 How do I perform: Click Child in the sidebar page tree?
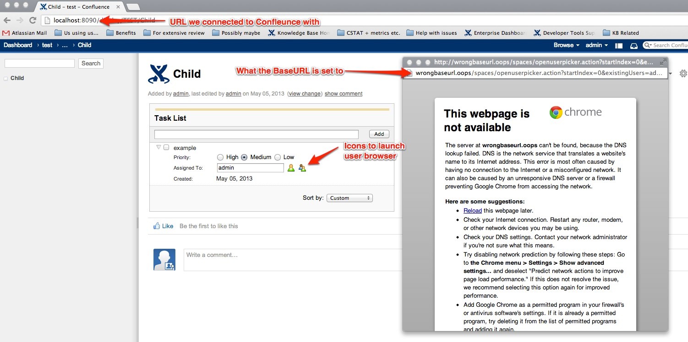[17, 78]
